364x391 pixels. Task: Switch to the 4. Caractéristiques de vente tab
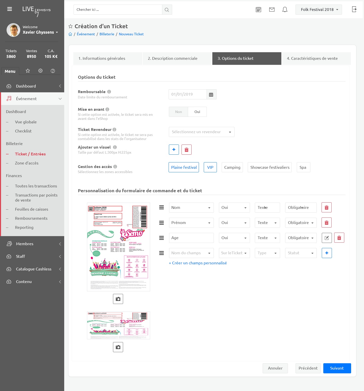(316, 59)
